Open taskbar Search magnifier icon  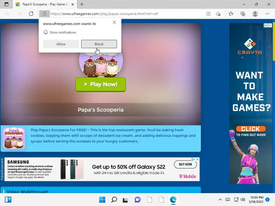[114, 200]
